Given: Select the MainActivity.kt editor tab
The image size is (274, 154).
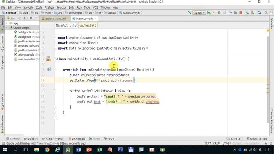Looking at the screenshot, I should click(x=85, y=18).
